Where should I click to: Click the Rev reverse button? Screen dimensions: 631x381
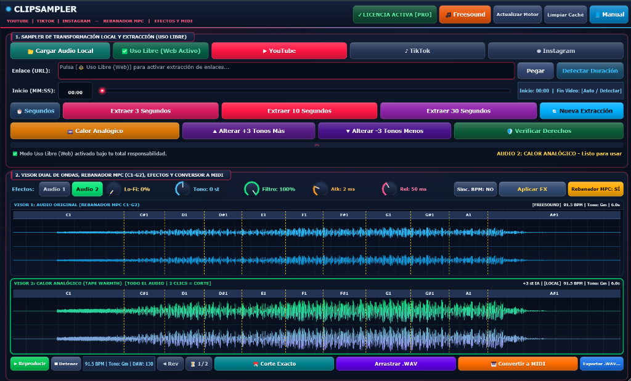pos(170,364)
